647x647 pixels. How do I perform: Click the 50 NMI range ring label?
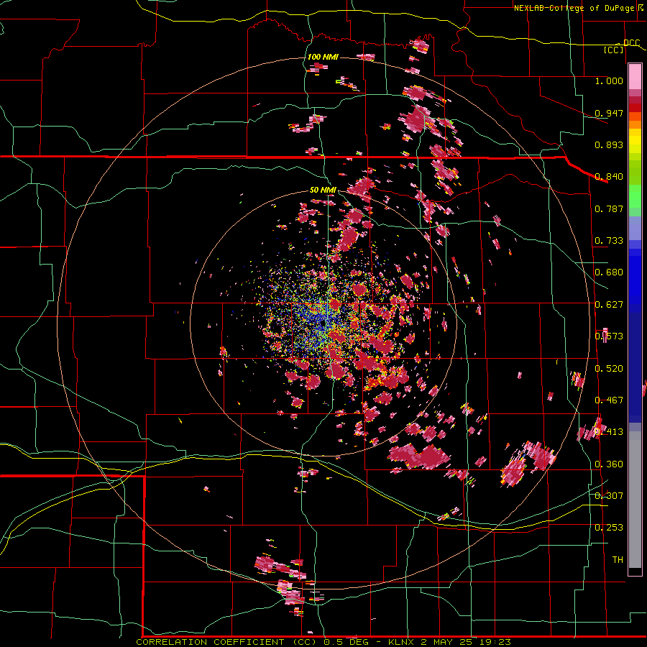(x=323, y=190)
